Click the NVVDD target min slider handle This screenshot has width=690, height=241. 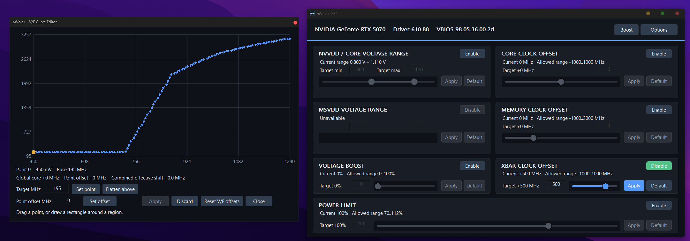point(371,82)
